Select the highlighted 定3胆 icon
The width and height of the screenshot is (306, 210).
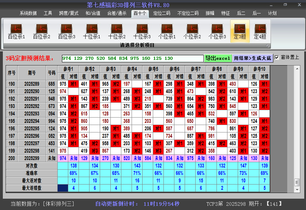pos(240,29)
